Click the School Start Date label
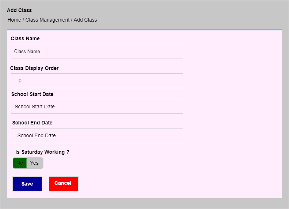This screenshot has width=289, height=209. click(33, 94)
